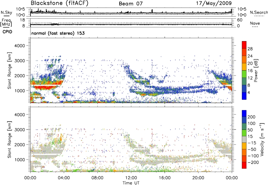
Task: Click the '200' label on velocity colorbar
Action: tap(252, 117)
